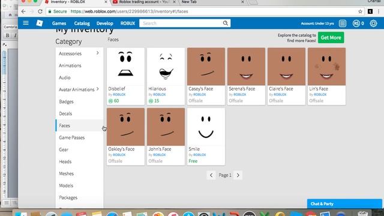Image resolution: width=384 pixels, height=216 pixels.
Task: Click the Search input field
Action: pyautogui.click(x=181, y=23)
